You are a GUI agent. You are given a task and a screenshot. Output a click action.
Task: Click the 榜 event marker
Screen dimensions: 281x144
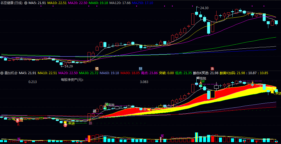tap(97, 69)
